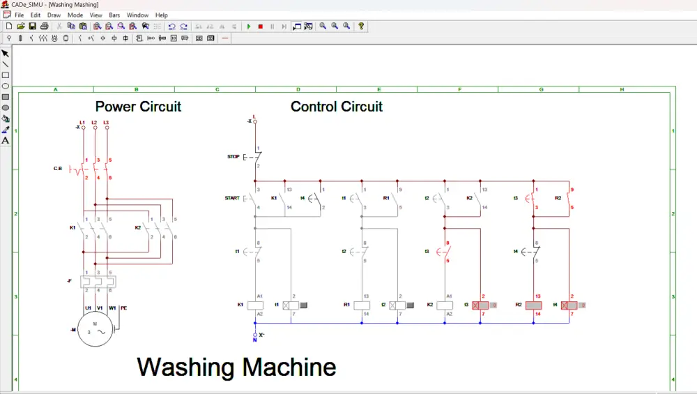The height and width of the screenshot is (394, 697).
Task: Select the 'Washing Machine' title text
Action: (x=236, y=367)
